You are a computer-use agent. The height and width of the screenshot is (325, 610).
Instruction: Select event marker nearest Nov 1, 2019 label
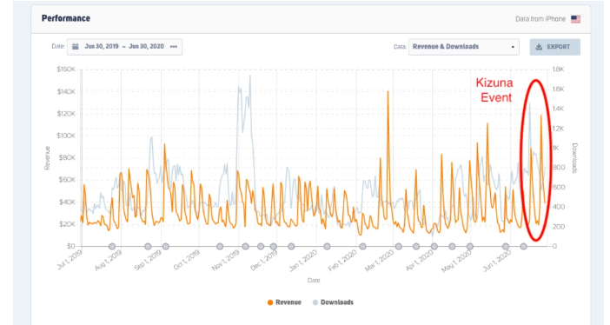tap(246, 247)
